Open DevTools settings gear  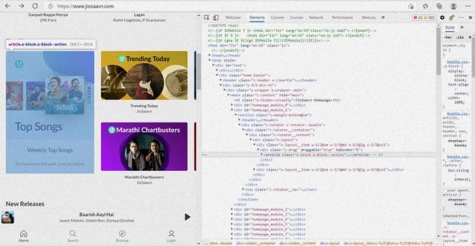point(442,18)
